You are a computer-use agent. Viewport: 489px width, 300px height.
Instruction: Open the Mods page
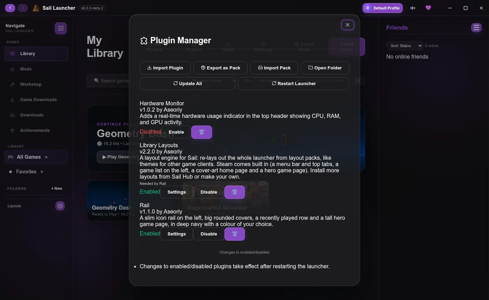(x=36, y=69)
